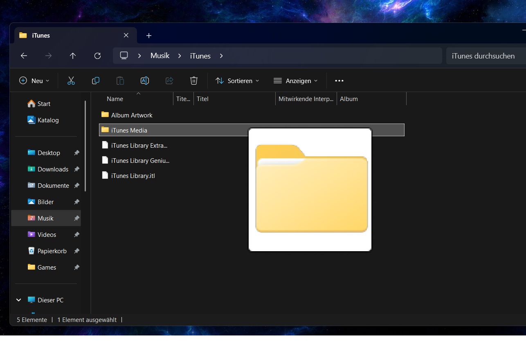Viewport: 526px width, 351px height.
Task: Click the pin icon next to Bilder
Action: pyautogui.click(x=76, y=202)
